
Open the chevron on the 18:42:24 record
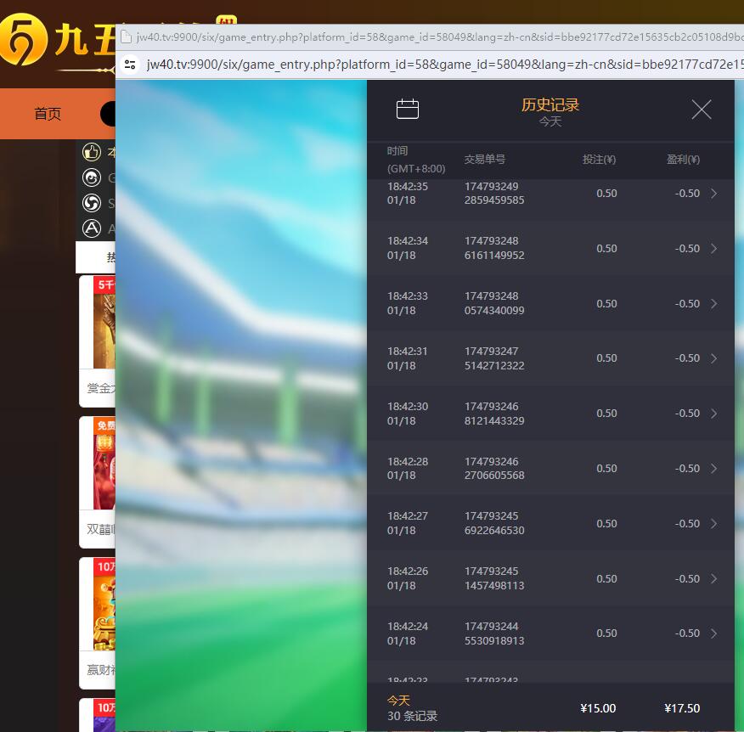coord(713,633)
